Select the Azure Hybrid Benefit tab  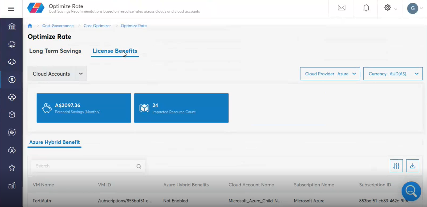pyautogui.click(x=55, y=142)
